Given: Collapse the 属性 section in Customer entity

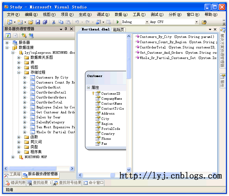Looking at the screenshot, I should (88, 87).
